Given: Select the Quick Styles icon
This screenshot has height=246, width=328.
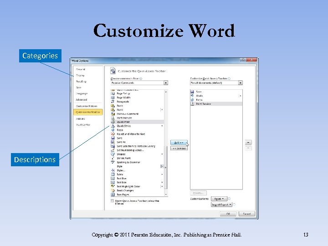Looking at the screenshot, I should 113,126.
